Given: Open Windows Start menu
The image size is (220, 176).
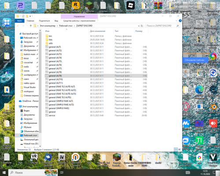Looking at the screenshot, I should (x=4, y=172).
